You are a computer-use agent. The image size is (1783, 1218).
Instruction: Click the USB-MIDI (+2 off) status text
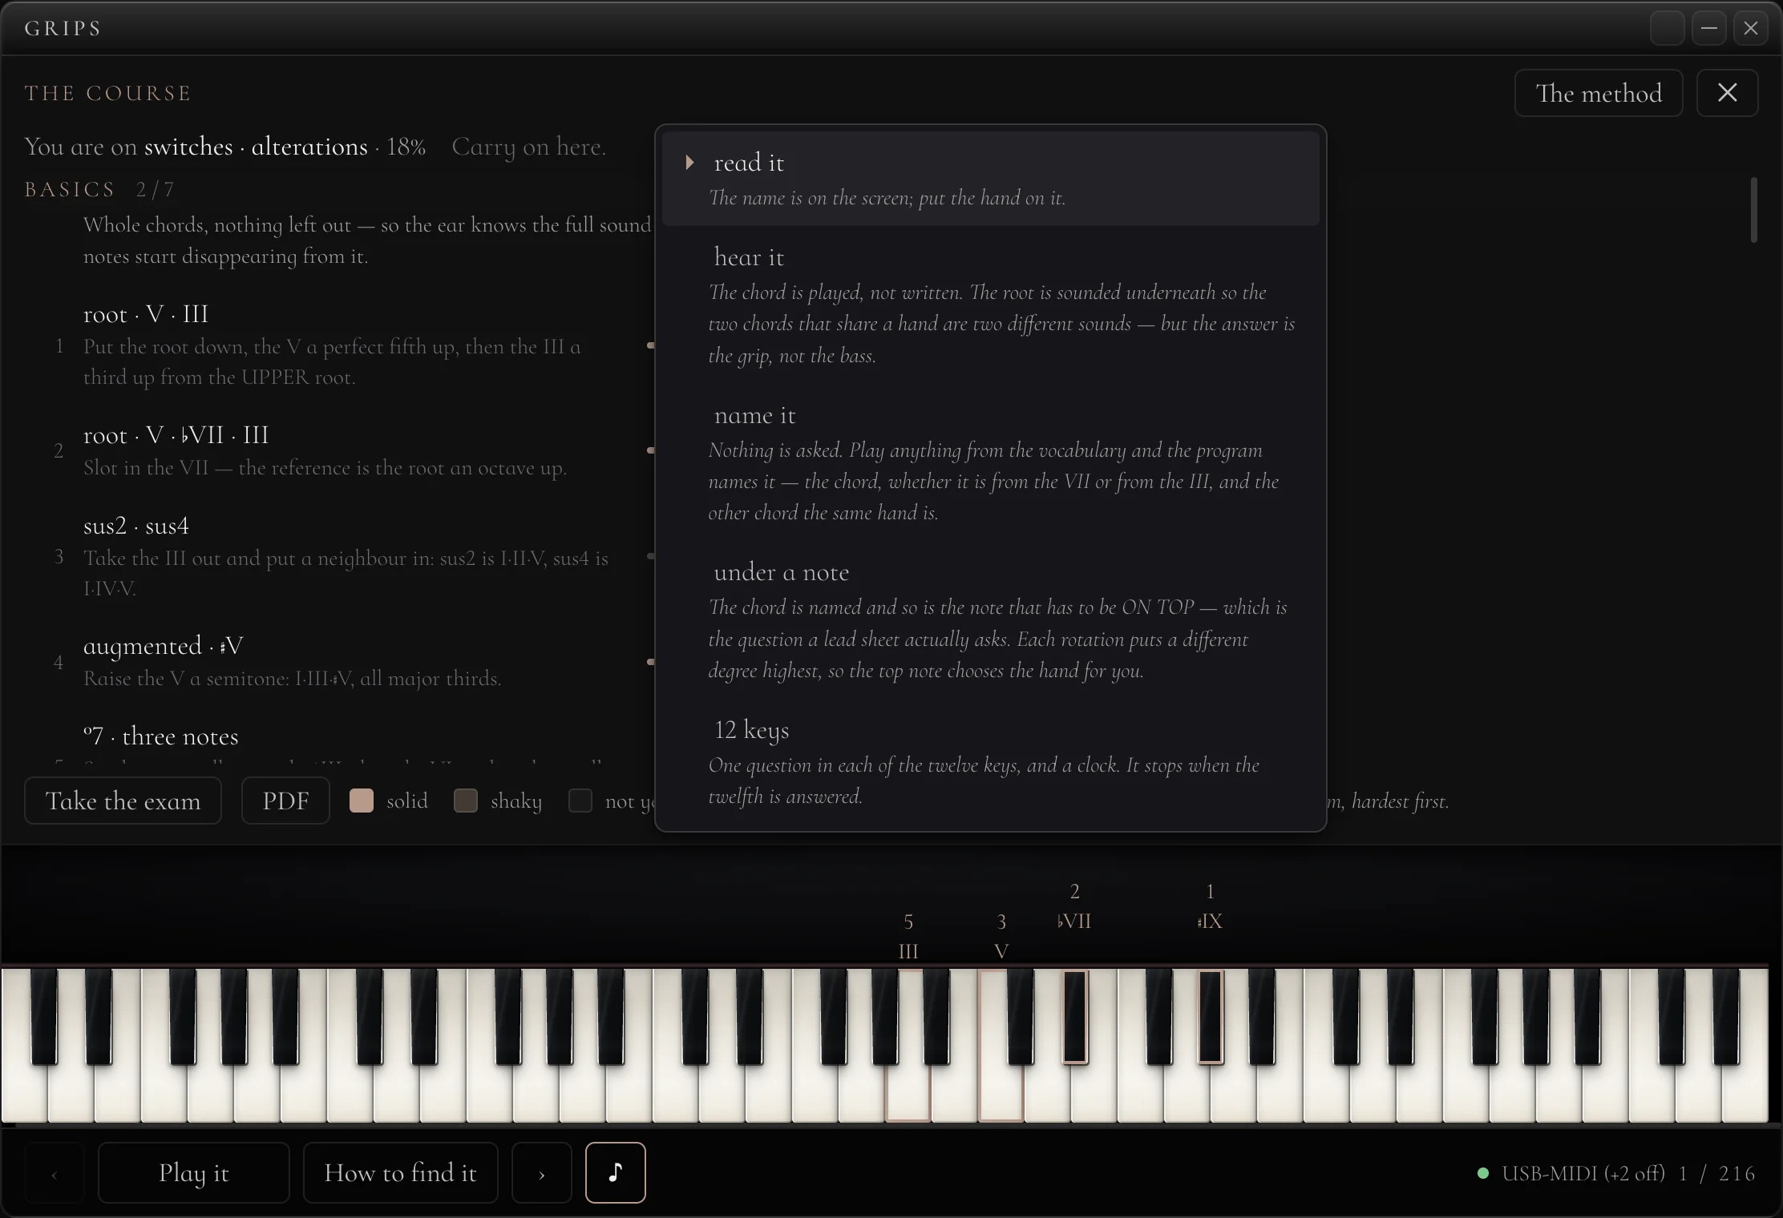(1583, 1173)
